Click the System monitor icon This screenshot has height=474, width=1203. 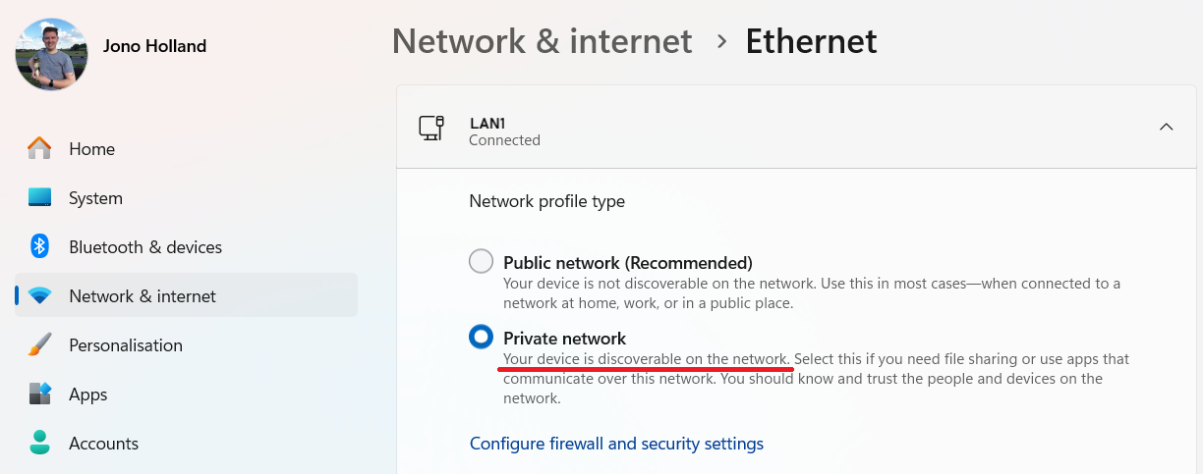click(x=39, y=197)
